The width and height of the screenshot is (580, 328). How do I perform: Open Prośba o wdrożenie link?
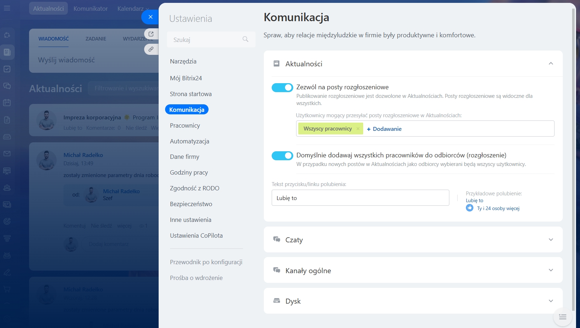[x=196, y=278]
